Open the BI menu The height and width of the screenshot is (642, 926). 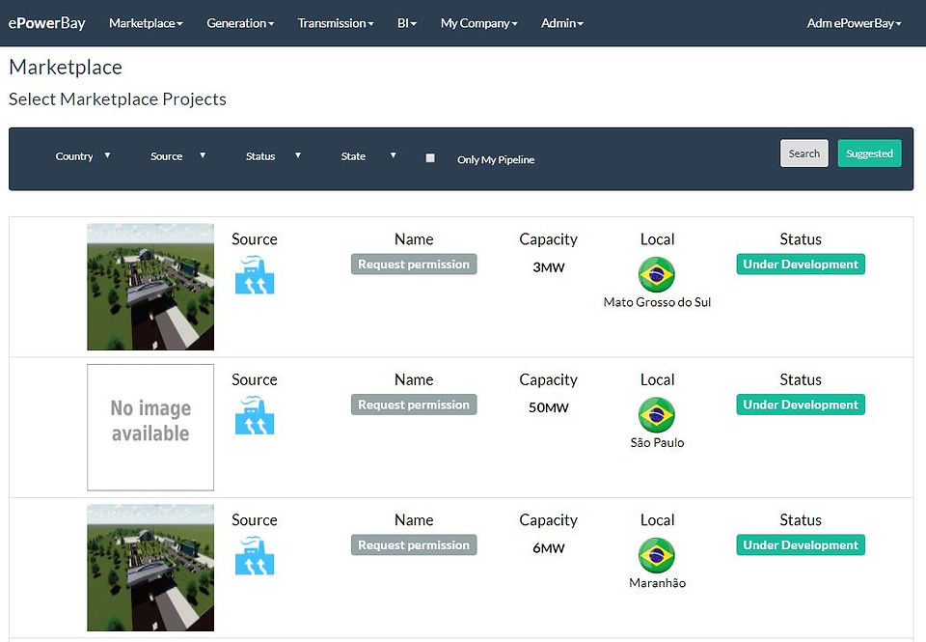click(x=407, y=23)
